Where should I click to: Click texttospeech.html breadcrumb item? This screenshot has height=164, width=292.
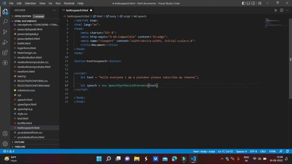pyautogui.click(x=77, y=16)
